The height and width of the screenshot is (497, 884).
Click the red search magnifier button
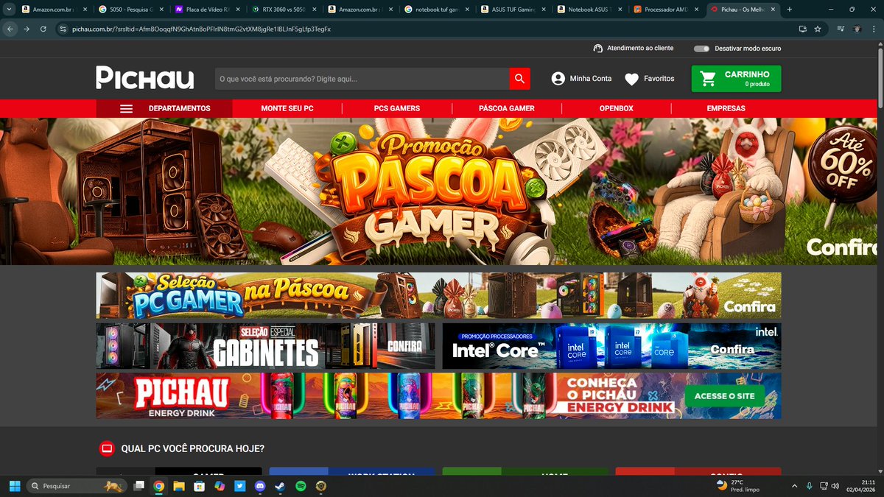520,79
